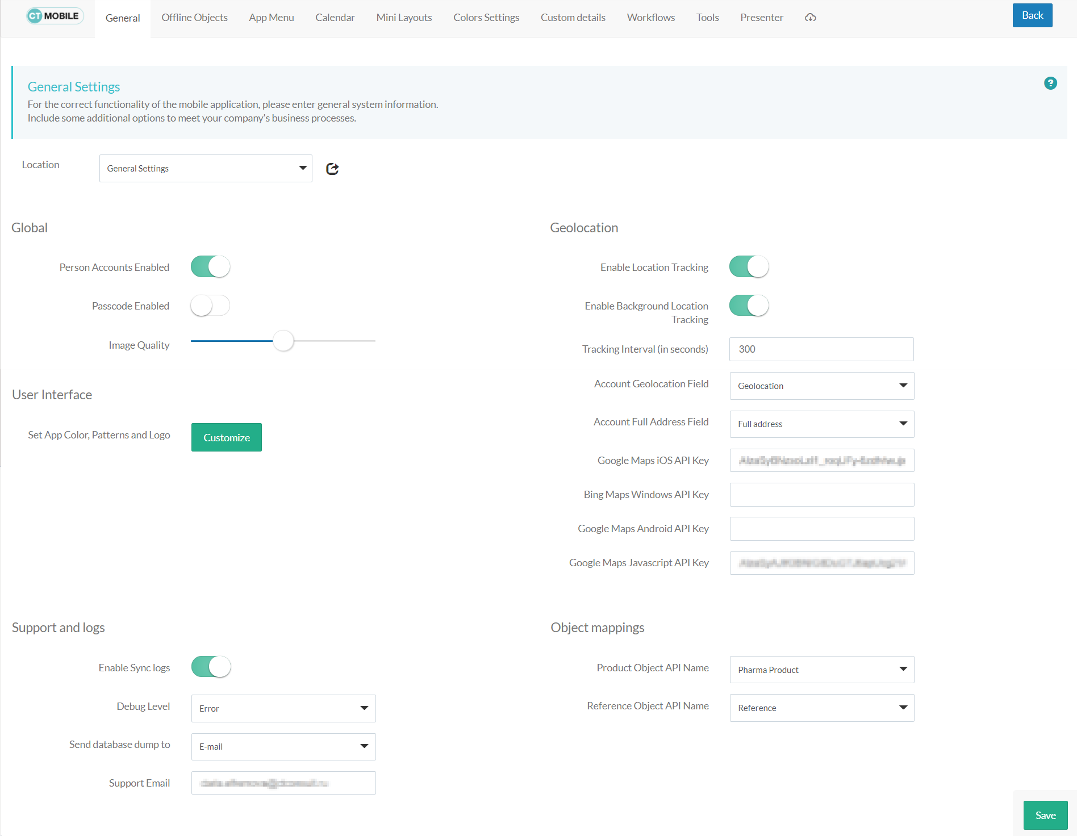
Task: Go to Colors Settings tab
Action: (486, 18)
